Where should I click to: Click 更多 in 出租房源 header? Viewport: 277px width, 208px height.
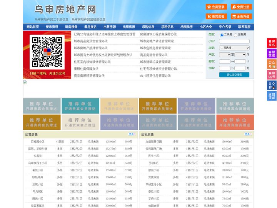[248, 134]
